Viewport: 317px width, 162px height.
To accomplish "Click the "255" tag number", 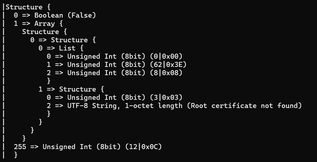I will [20, 147].
